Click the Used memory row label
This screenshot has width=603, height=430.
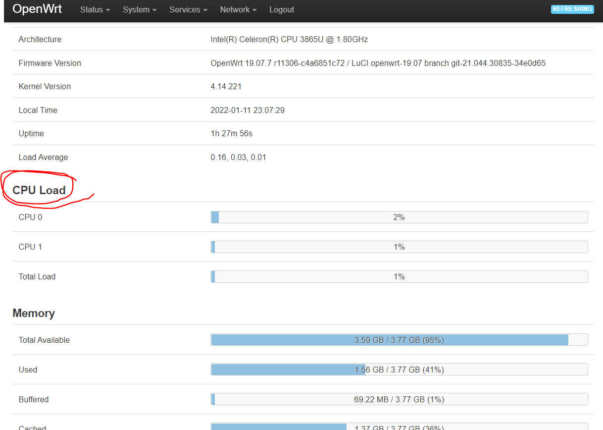[x=28, y=370]
